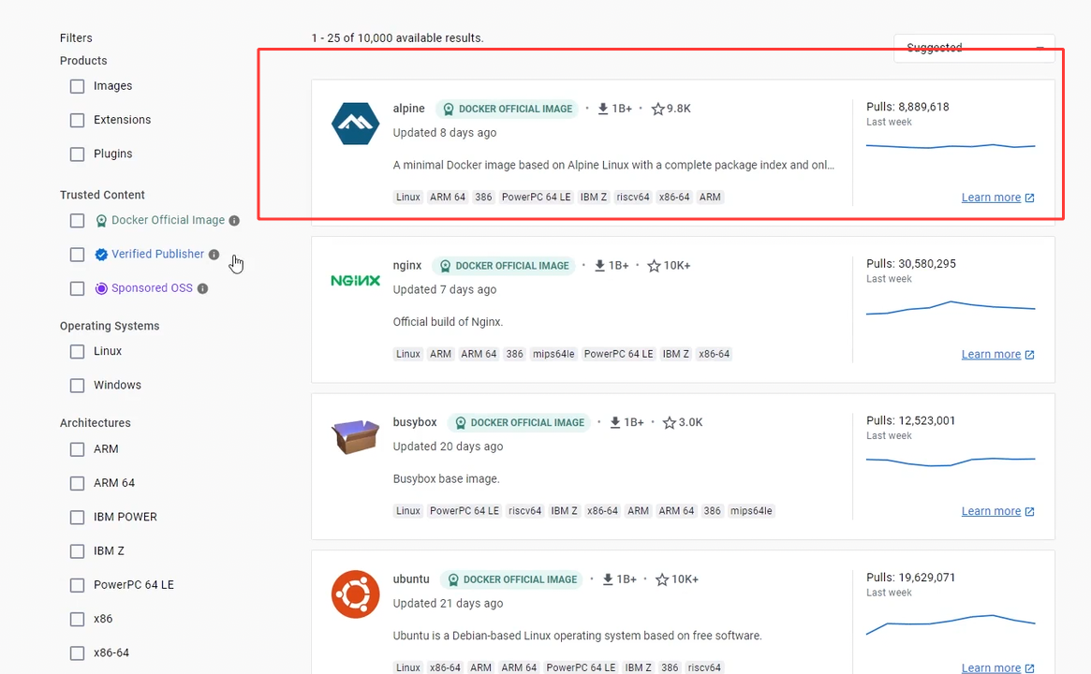Open the busybox repository title
Viewport: 1091px width, 674px height.
[415, 422]
